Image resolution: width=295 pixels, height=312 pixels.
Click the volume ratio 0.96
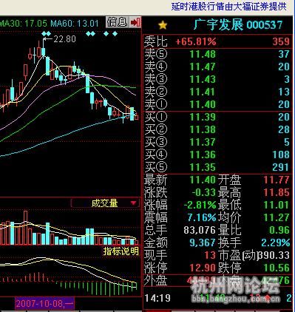[x=279, y=230]
